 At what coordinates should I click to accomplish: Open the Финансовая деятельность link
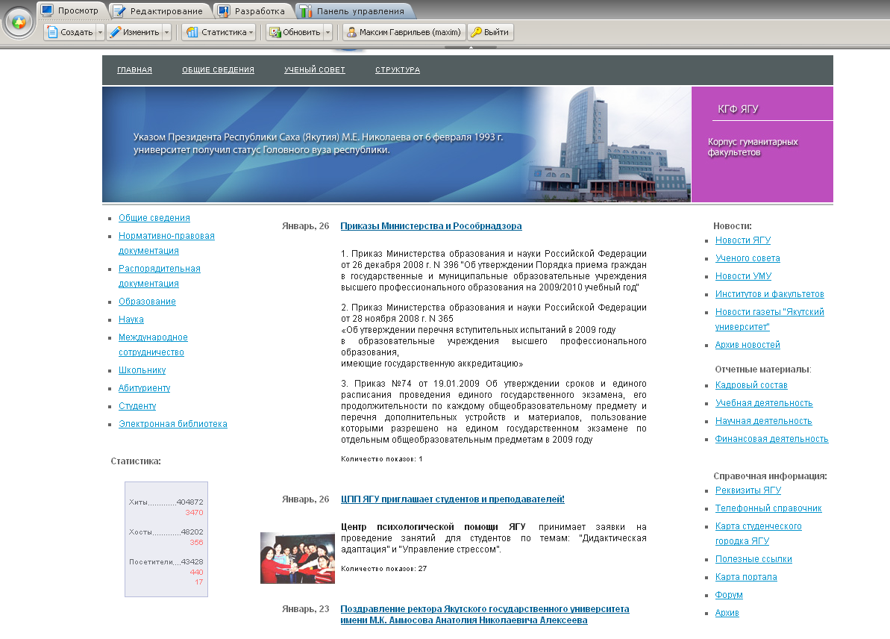tap(772, 439)
